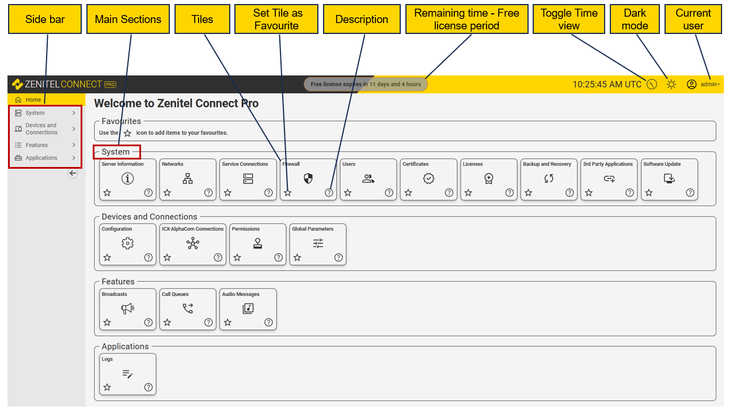Select Home in the sidebar
This screenshot has width=729, height=410.
point(45,100)
